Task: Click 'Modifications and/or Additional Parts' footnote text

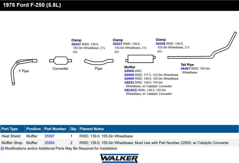Action: coord(61,148)
